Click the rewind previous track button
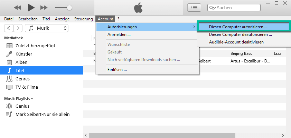Viewport: 291px width, 138px height. tap(18, 8)
